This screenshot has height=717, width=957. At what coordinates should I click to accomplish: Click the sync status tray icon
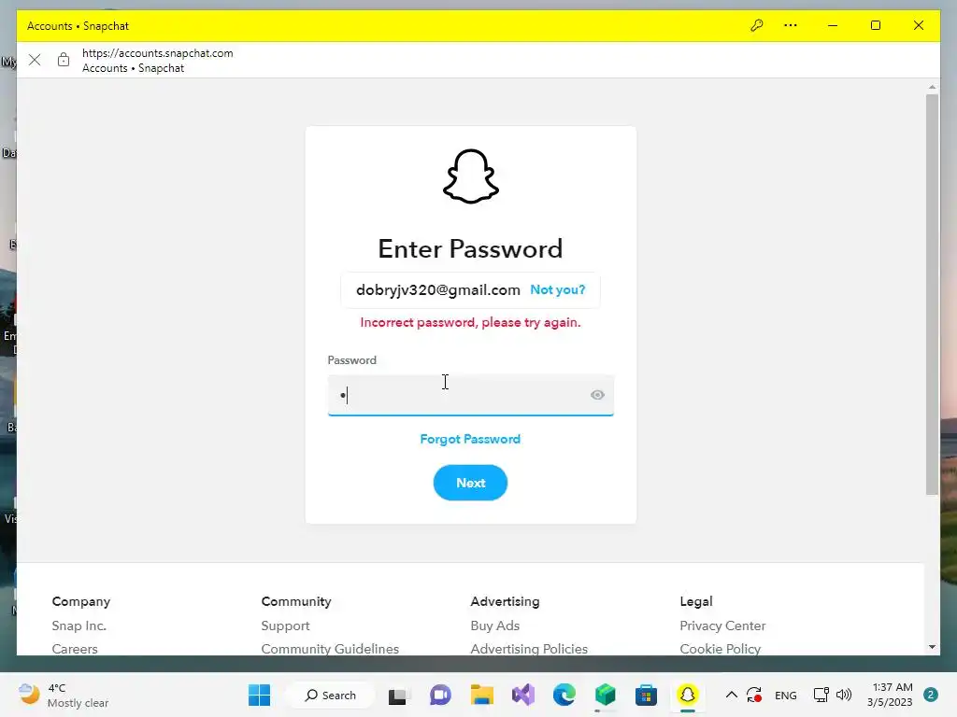tap(754, 695)
